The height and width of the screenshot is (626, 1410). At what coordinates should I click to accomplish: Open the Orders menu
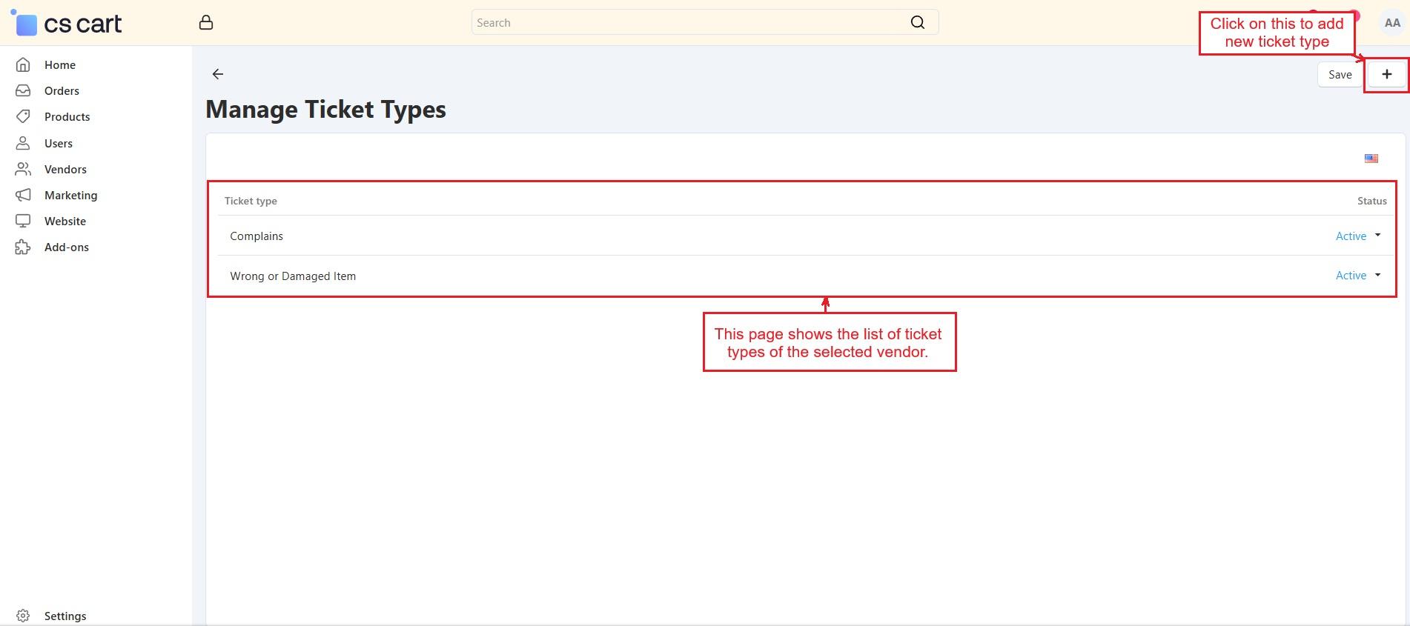[x=62, y=91]
